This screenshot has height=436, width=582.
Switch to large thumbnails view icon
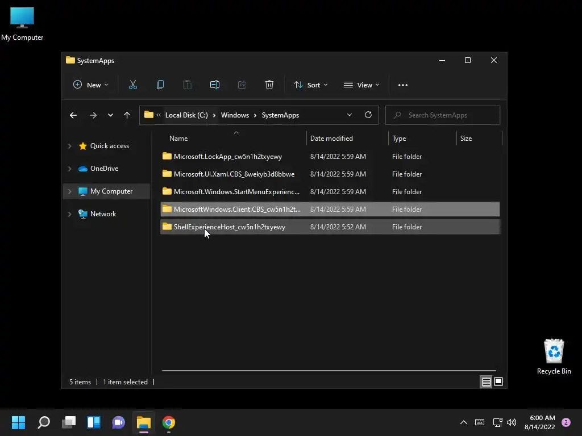[x=498, y=381]
